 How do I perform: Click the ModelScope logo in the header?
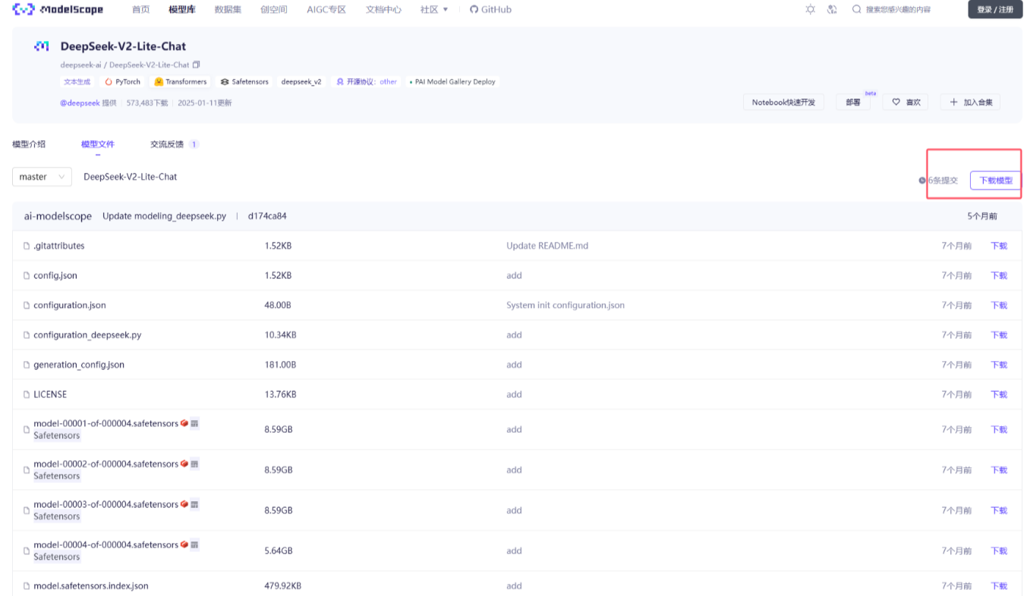[x=58, y=10]
